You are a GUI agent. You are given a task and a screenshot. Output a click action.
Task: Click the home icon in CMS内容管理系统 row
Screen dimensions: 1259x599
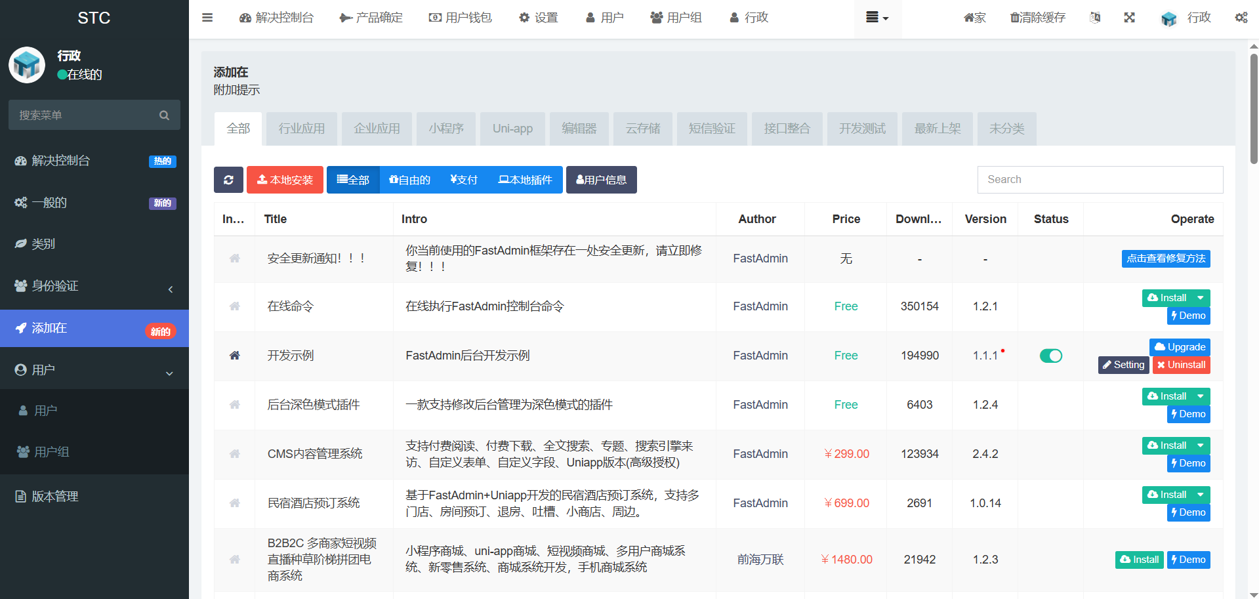pos(234,454)
